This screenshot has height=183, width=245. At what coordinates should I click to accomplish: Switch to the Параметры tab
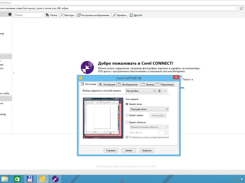[165, 84]
